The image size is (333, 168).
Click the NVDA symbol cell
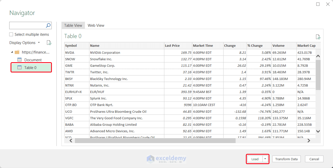click(x=77, y=52)
